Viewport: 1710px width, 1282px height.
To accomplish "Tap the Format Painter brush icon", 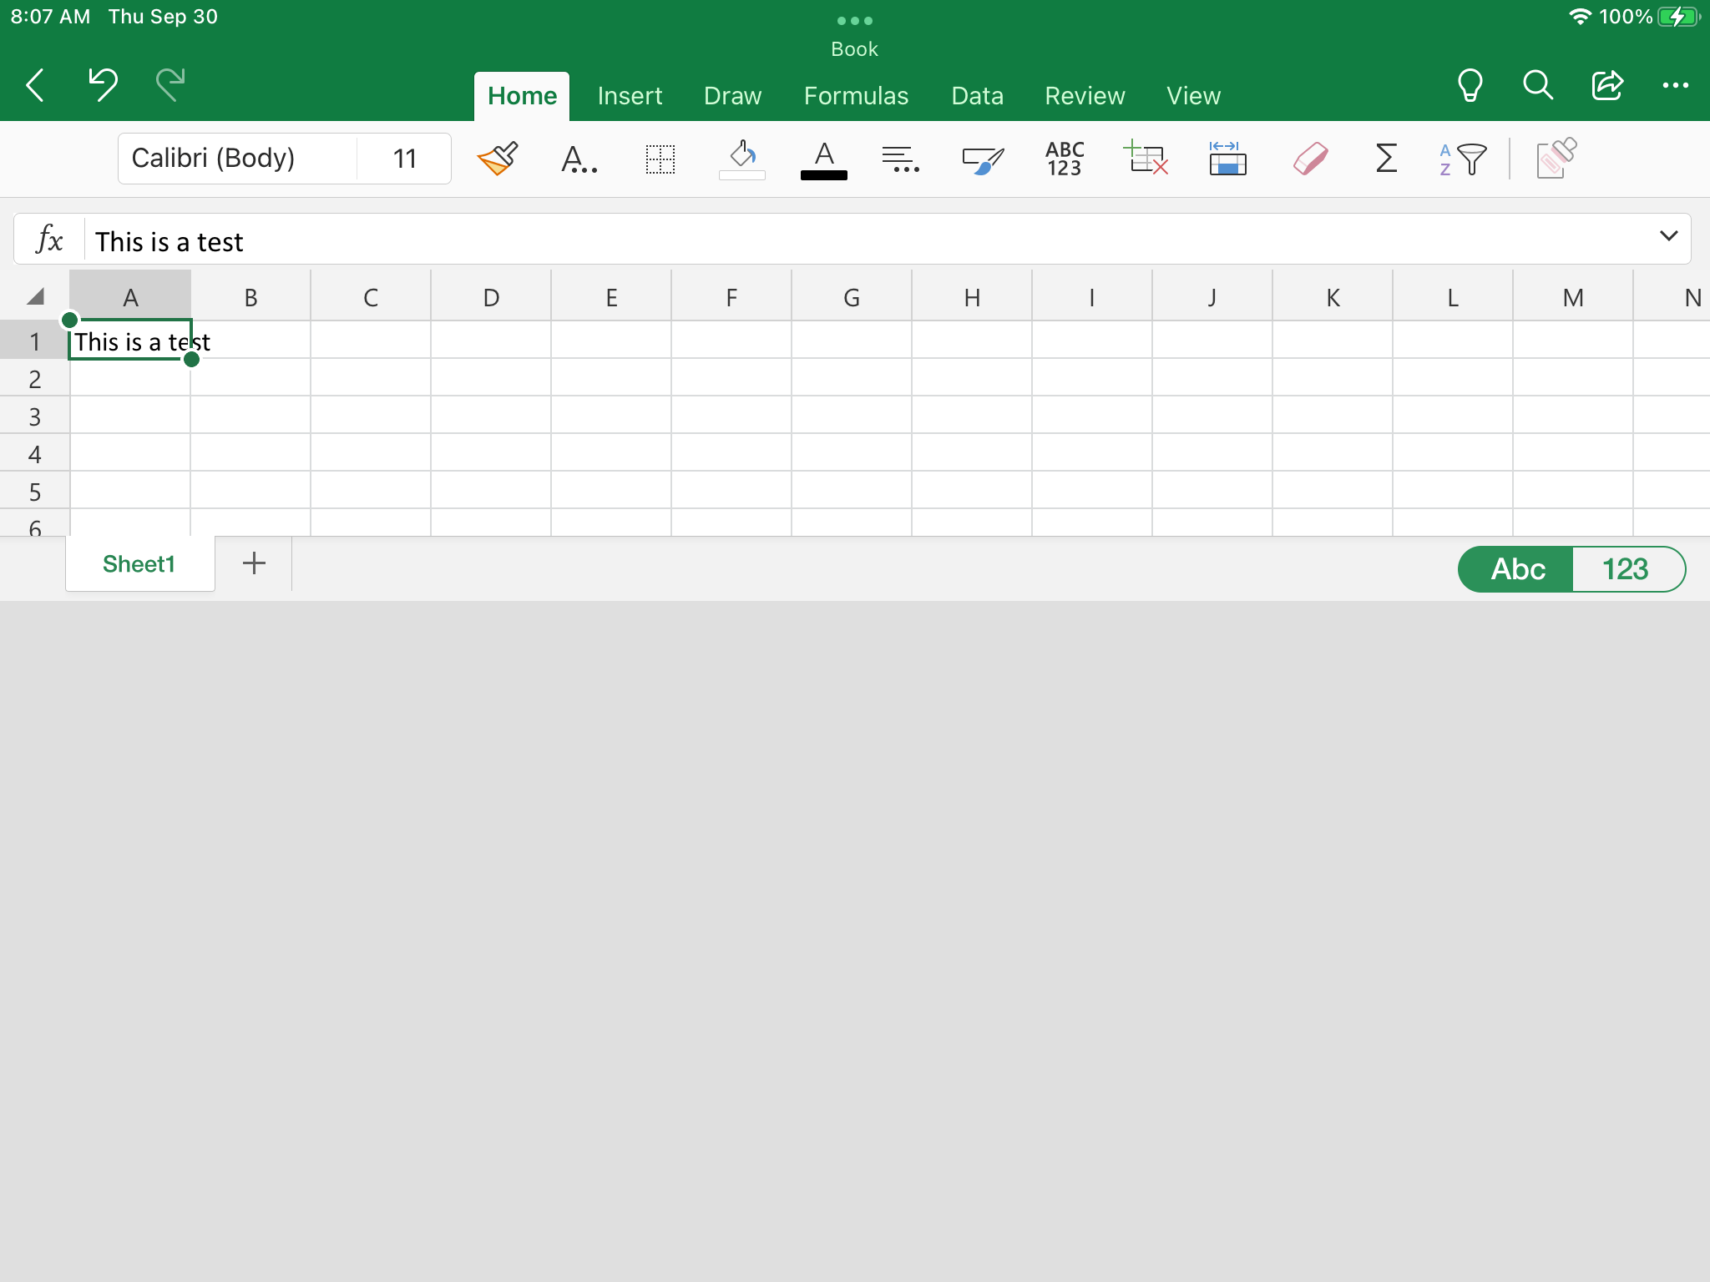I will click(x=498, y=159).
